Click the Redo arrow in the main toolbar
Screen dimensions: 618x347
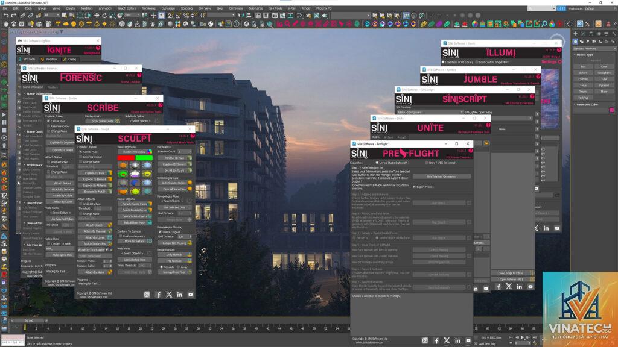(x=14, y=16)
